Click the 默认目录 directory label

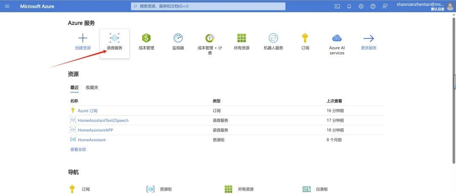(438, 9)
